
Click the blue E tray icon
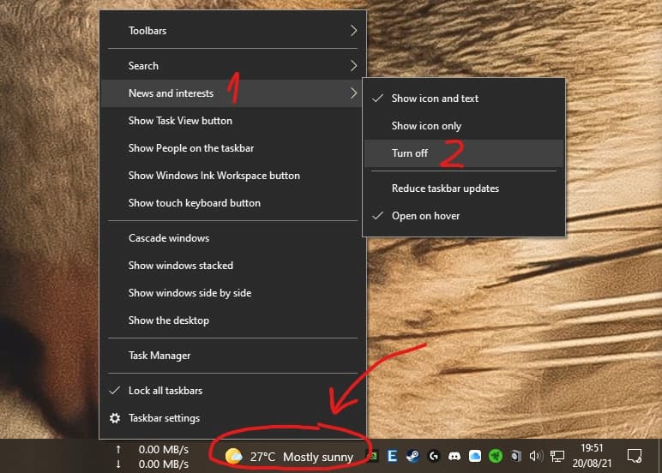(x=392, y=456)
